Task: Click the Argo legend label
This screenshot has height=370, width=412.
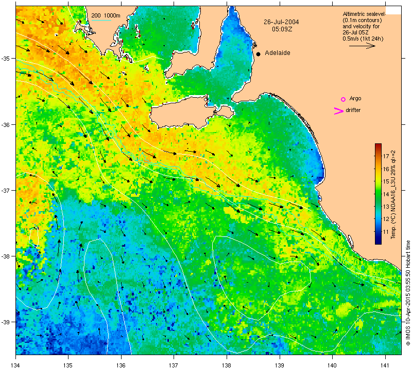Action: click(x=355, y=99)
